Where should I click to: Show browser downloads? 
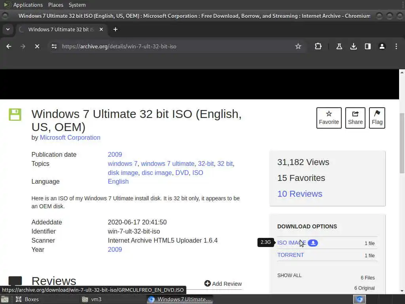pyautogui.click(x=354, y=47)
